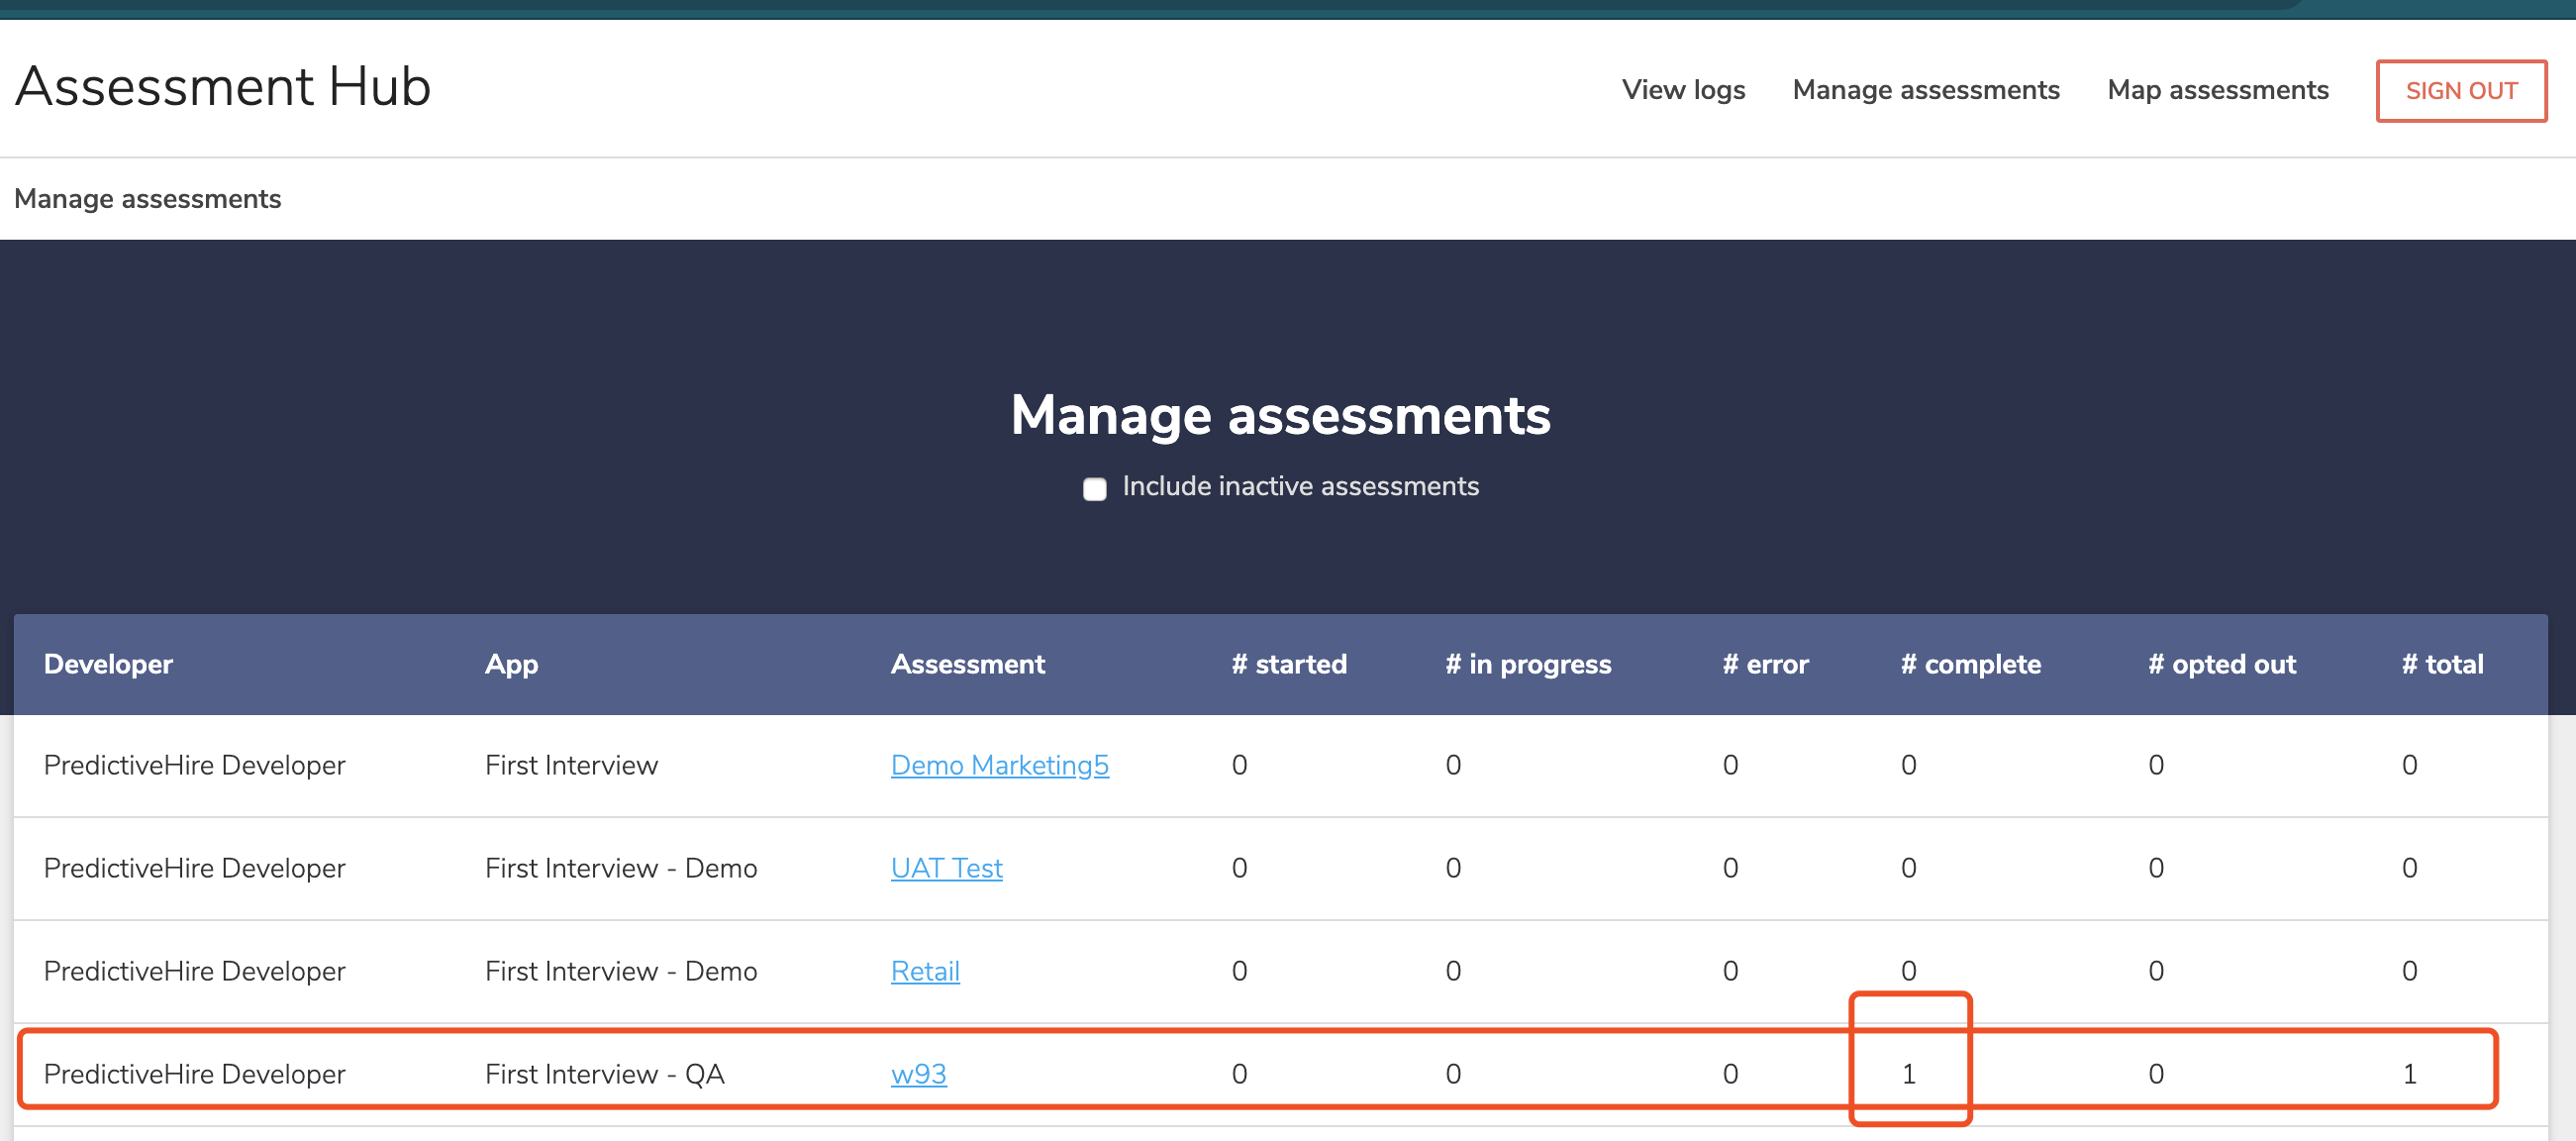This screenshot has height=1141, width=2576.
Task: Open the Retail assessment link
Action: pos(924,971)
